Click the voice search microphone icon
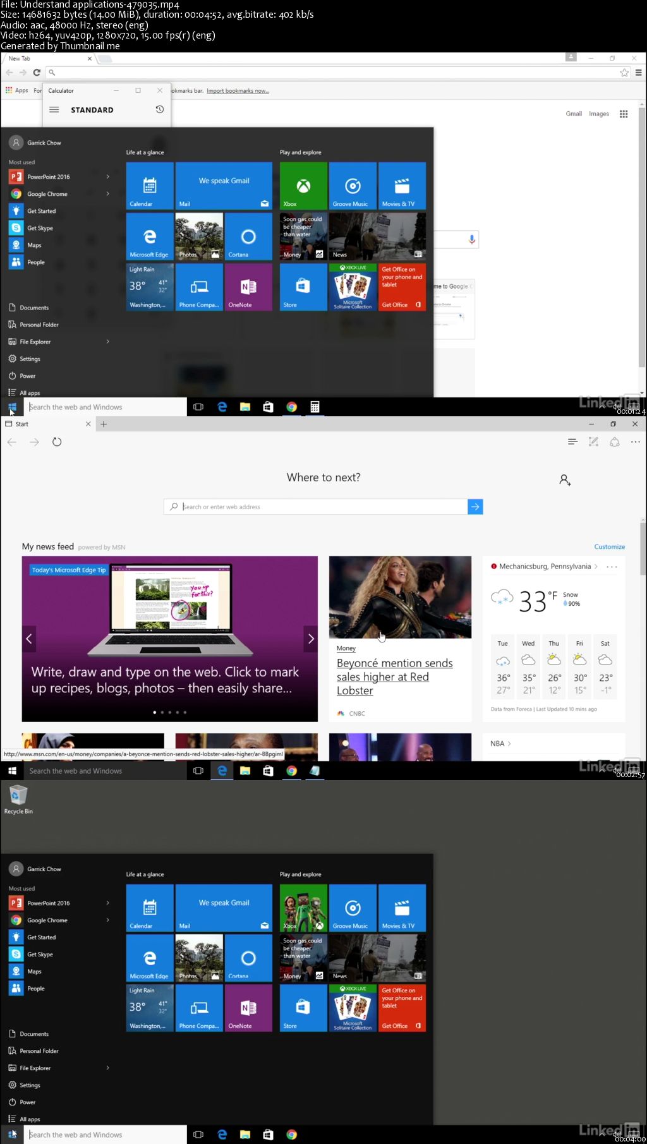Image resolution: width=647 pixels, height=1144 pixels. click(x=471, y=239)
